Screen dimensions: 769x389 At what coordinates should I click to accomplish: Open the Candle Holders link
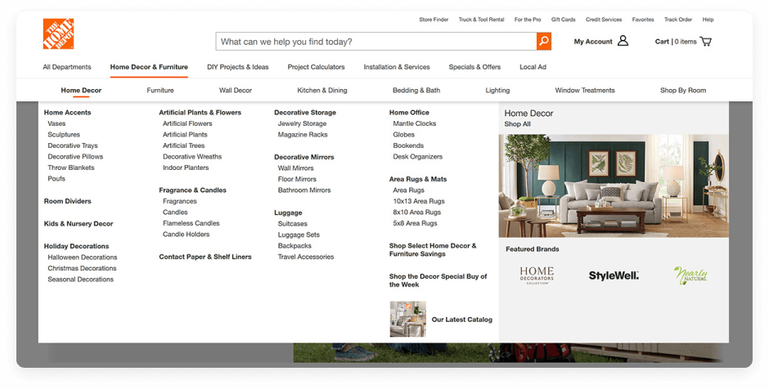click(186, 235)
